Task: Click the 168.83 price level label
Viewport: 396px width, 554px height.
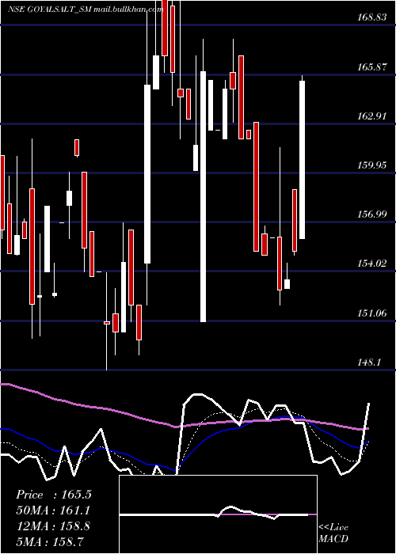Action: click(x=371, y=17)
